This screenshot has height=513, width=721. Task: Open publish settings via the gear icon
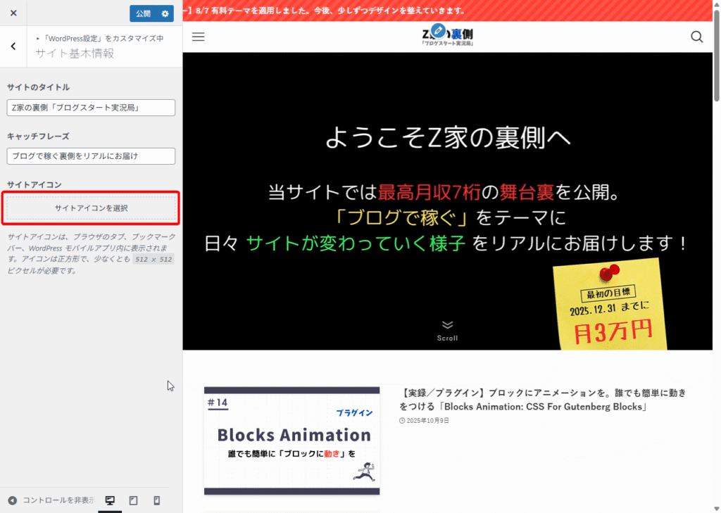tap(165, 13)
